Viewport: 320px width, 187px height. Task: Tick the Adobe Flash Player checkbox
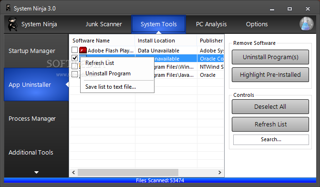(x=75, y=50)
